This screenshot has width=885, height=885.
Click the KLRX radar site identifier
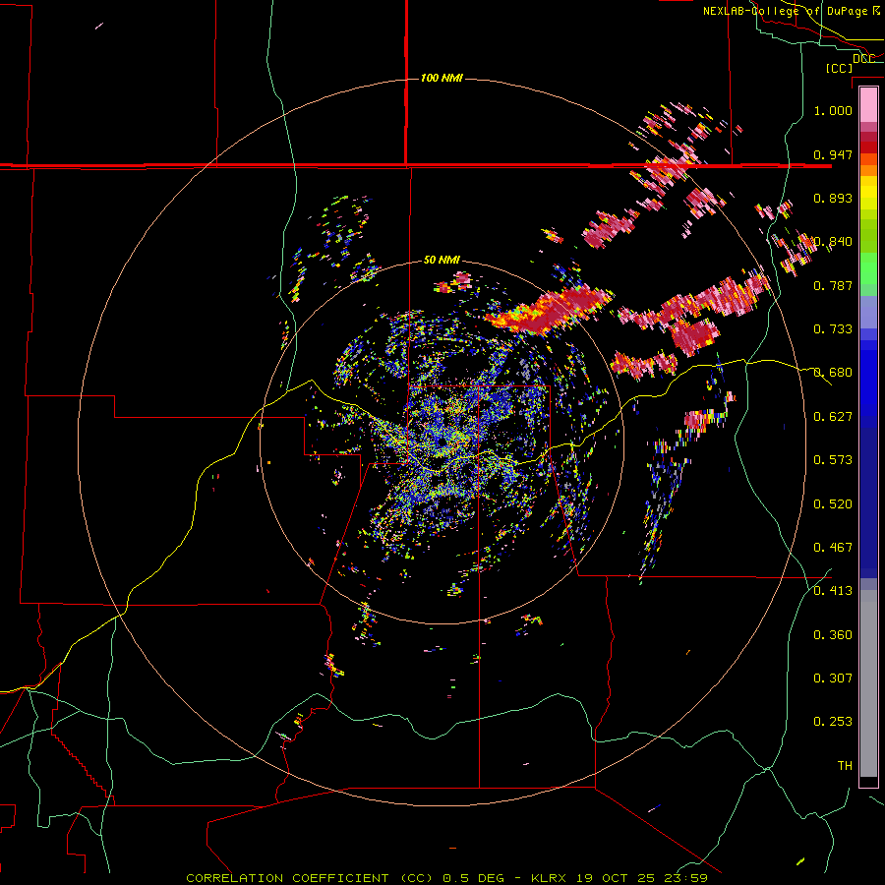(549, 878)
